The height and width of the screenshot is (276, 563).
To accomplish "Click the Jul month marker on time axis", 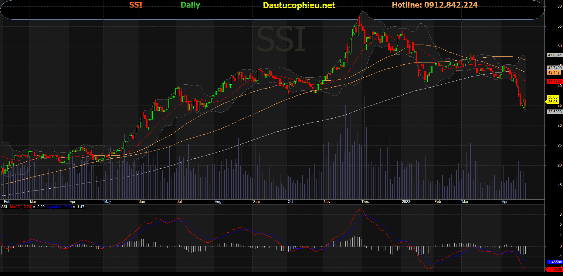I will point(179,202).
